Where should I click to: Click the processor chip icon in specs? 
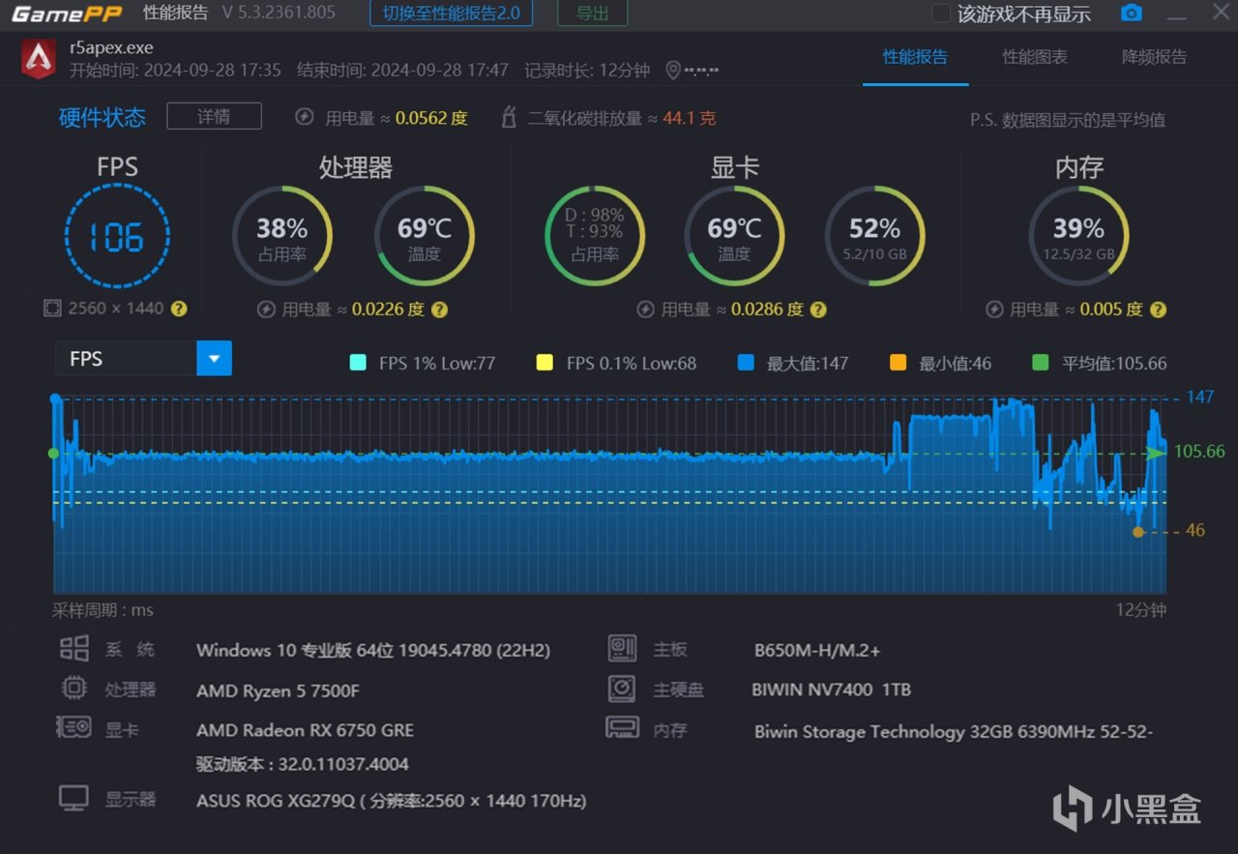tap(74, 689)
